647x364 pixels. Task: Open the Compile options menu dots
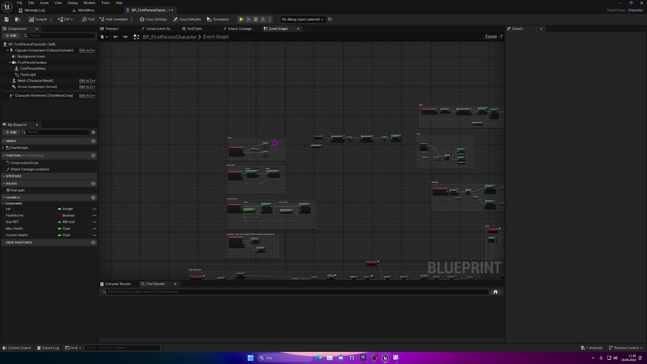(51, 19)
